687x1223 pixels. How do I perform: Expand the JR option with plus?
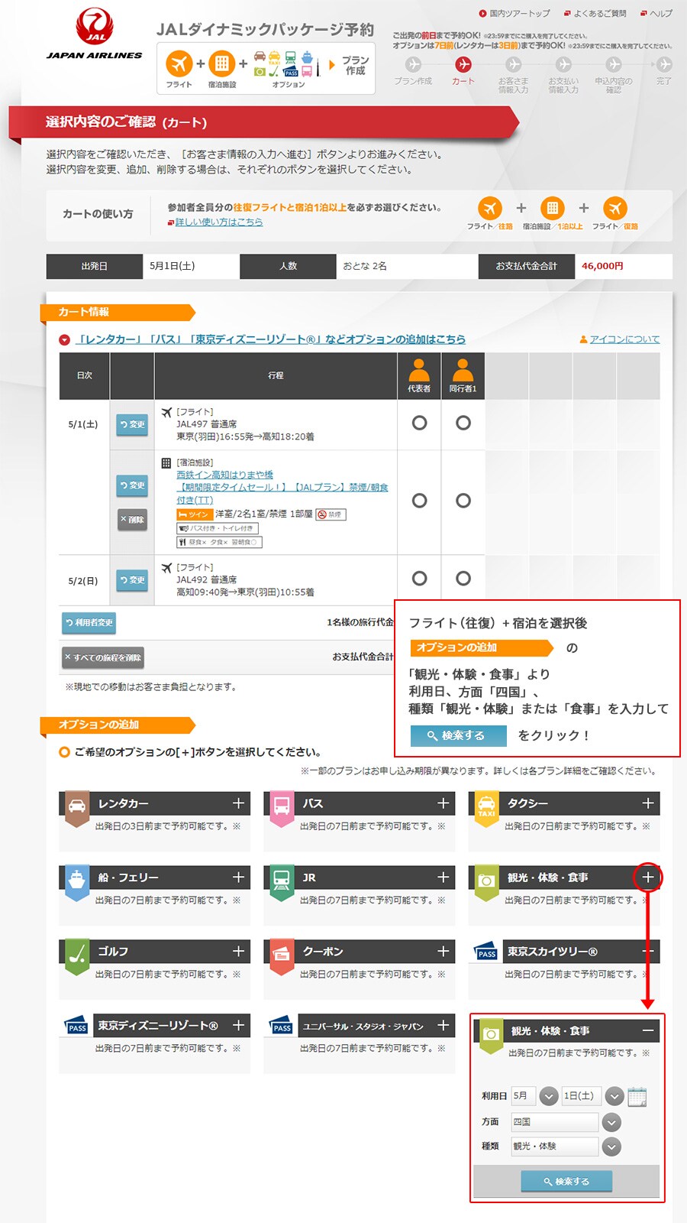(443, 878)
